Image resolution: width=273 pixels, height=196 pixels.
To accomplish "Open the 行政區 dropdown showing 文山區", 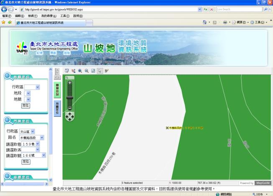I will pos(29,131).
